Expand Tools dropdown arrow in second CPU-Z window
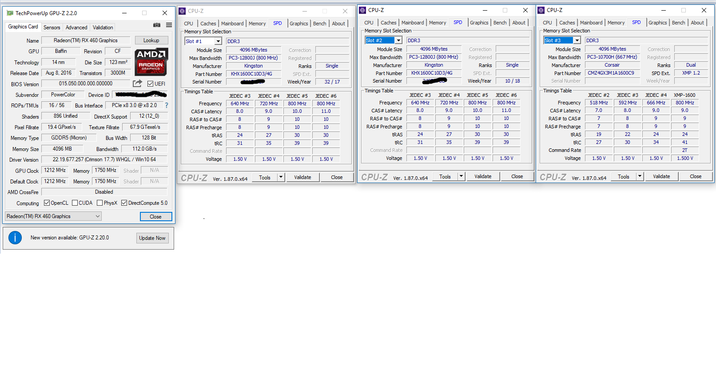 pyautogui.click(x=461, y=176)
